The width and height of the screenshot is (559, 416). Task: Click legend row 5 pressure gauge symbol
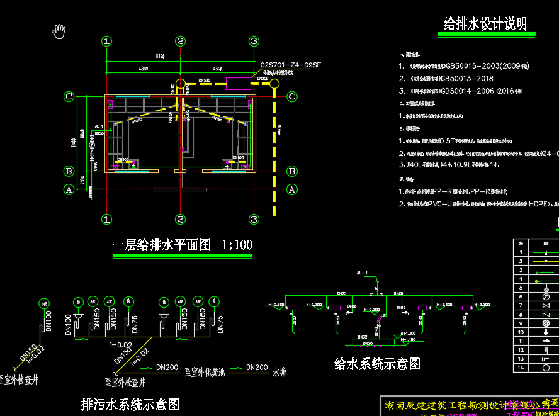pos(546,288)
